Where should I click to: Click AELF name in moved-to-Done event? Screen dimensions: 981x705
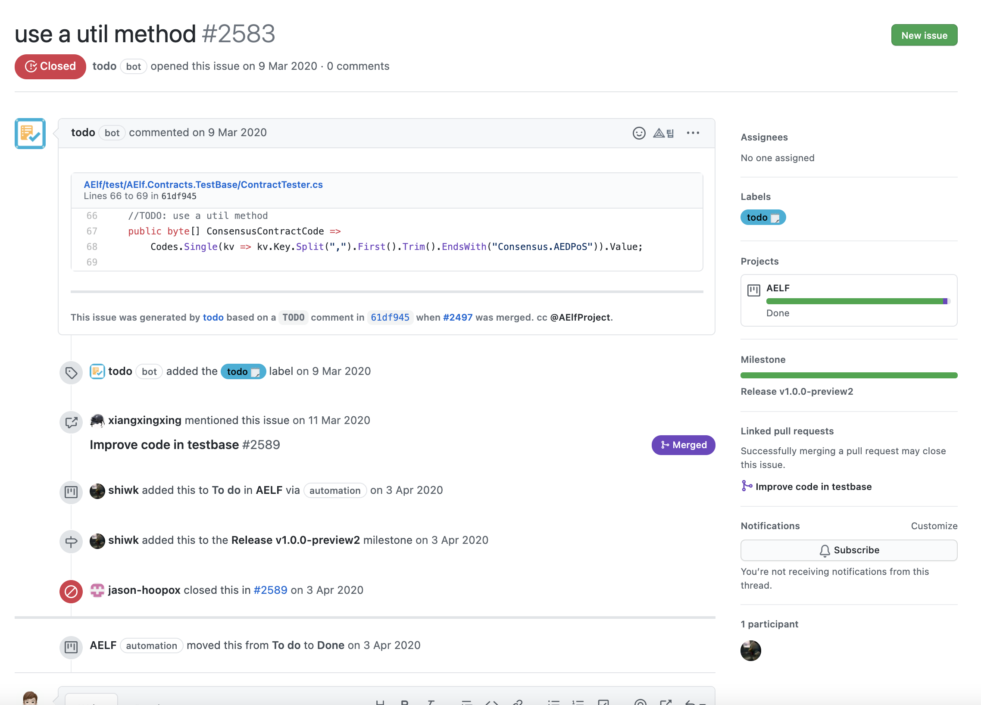point(103,645)
